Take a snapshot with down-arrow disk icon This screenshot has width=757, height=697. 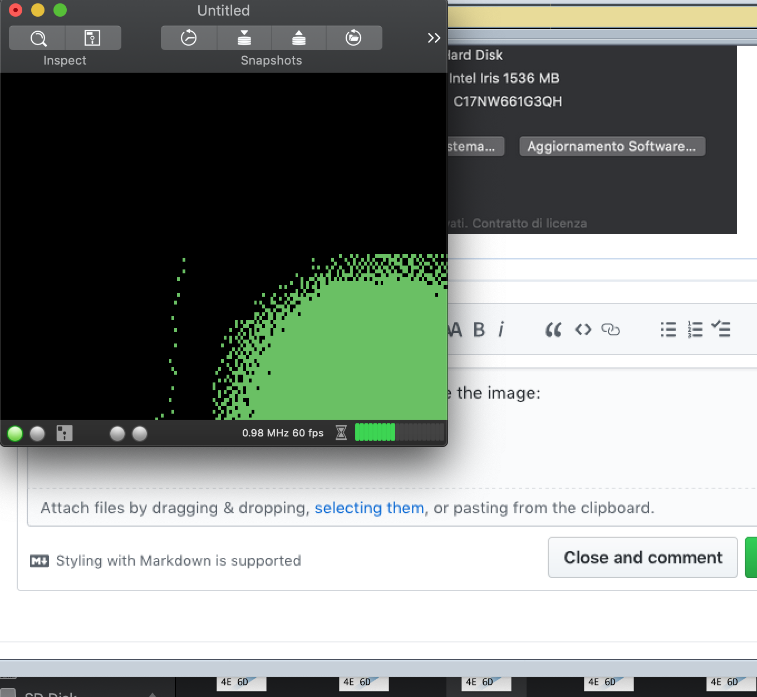point(244,38)
